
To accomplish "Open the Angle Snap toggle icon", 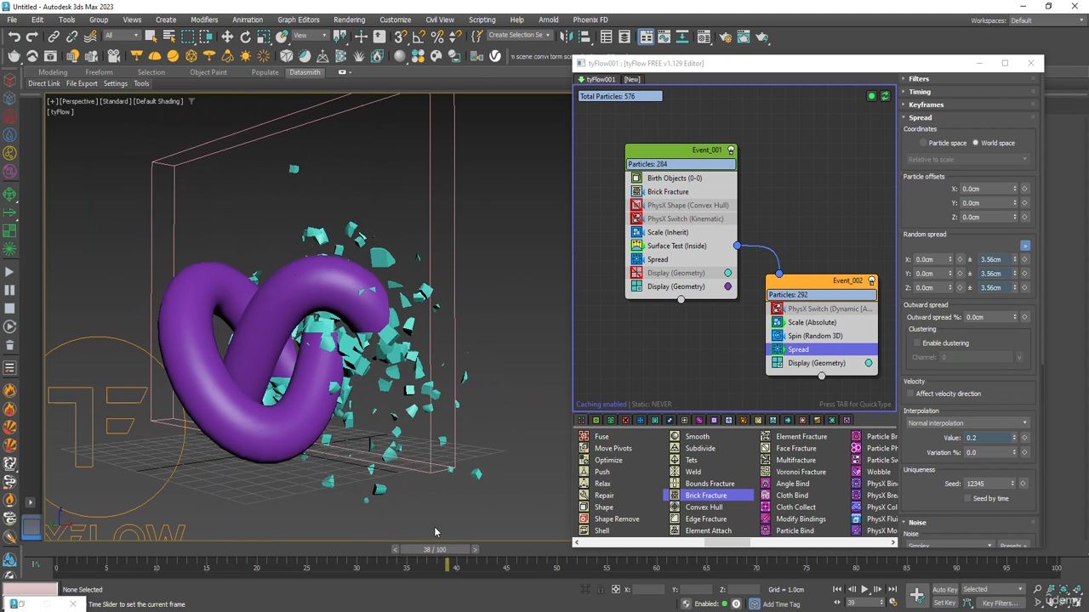I will tap(419, 37).
